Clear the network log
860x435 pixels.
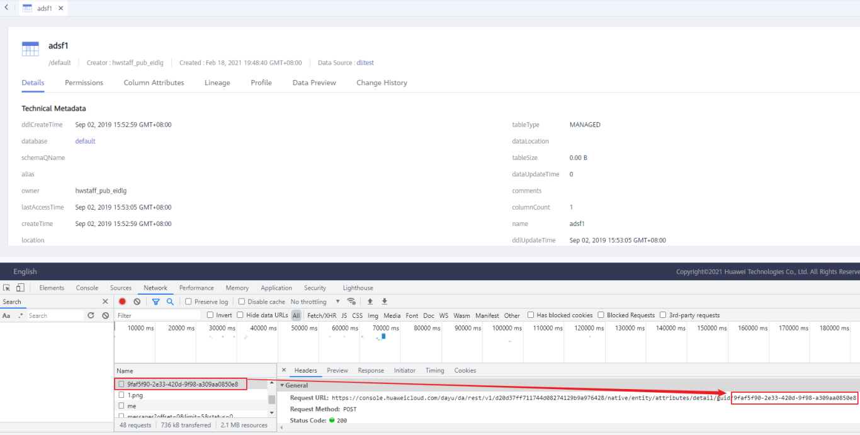click(137, 302)
